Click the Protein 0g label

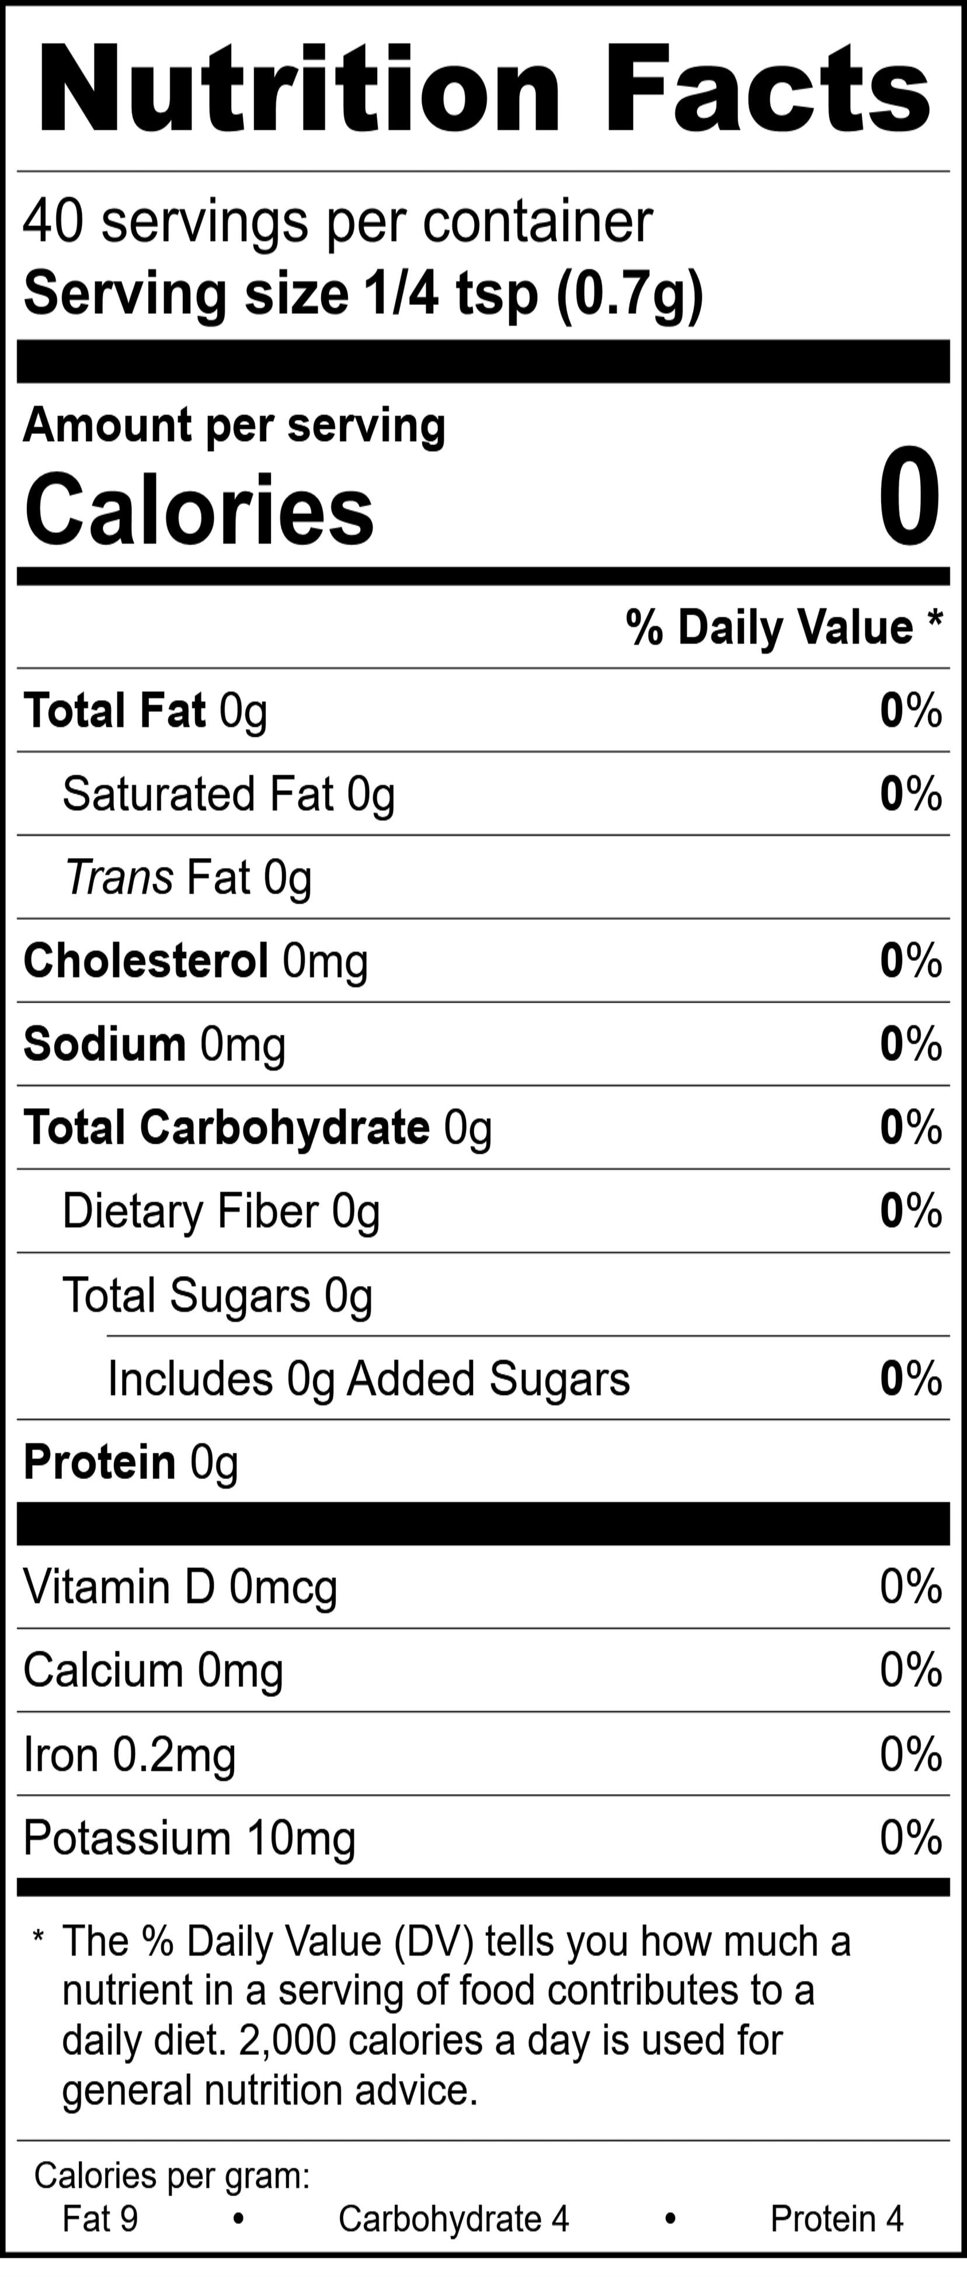pos(131,1462)
